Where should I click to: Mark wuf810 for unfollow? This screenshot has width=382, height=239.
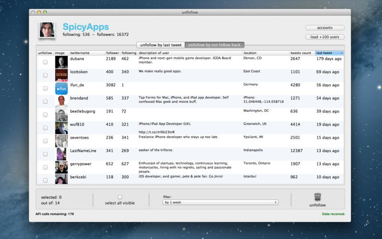(x=45, y=128)
